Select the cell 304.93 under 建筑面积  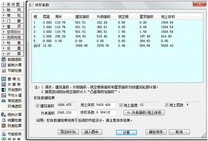pyautogui.click(x=81, y=36)
